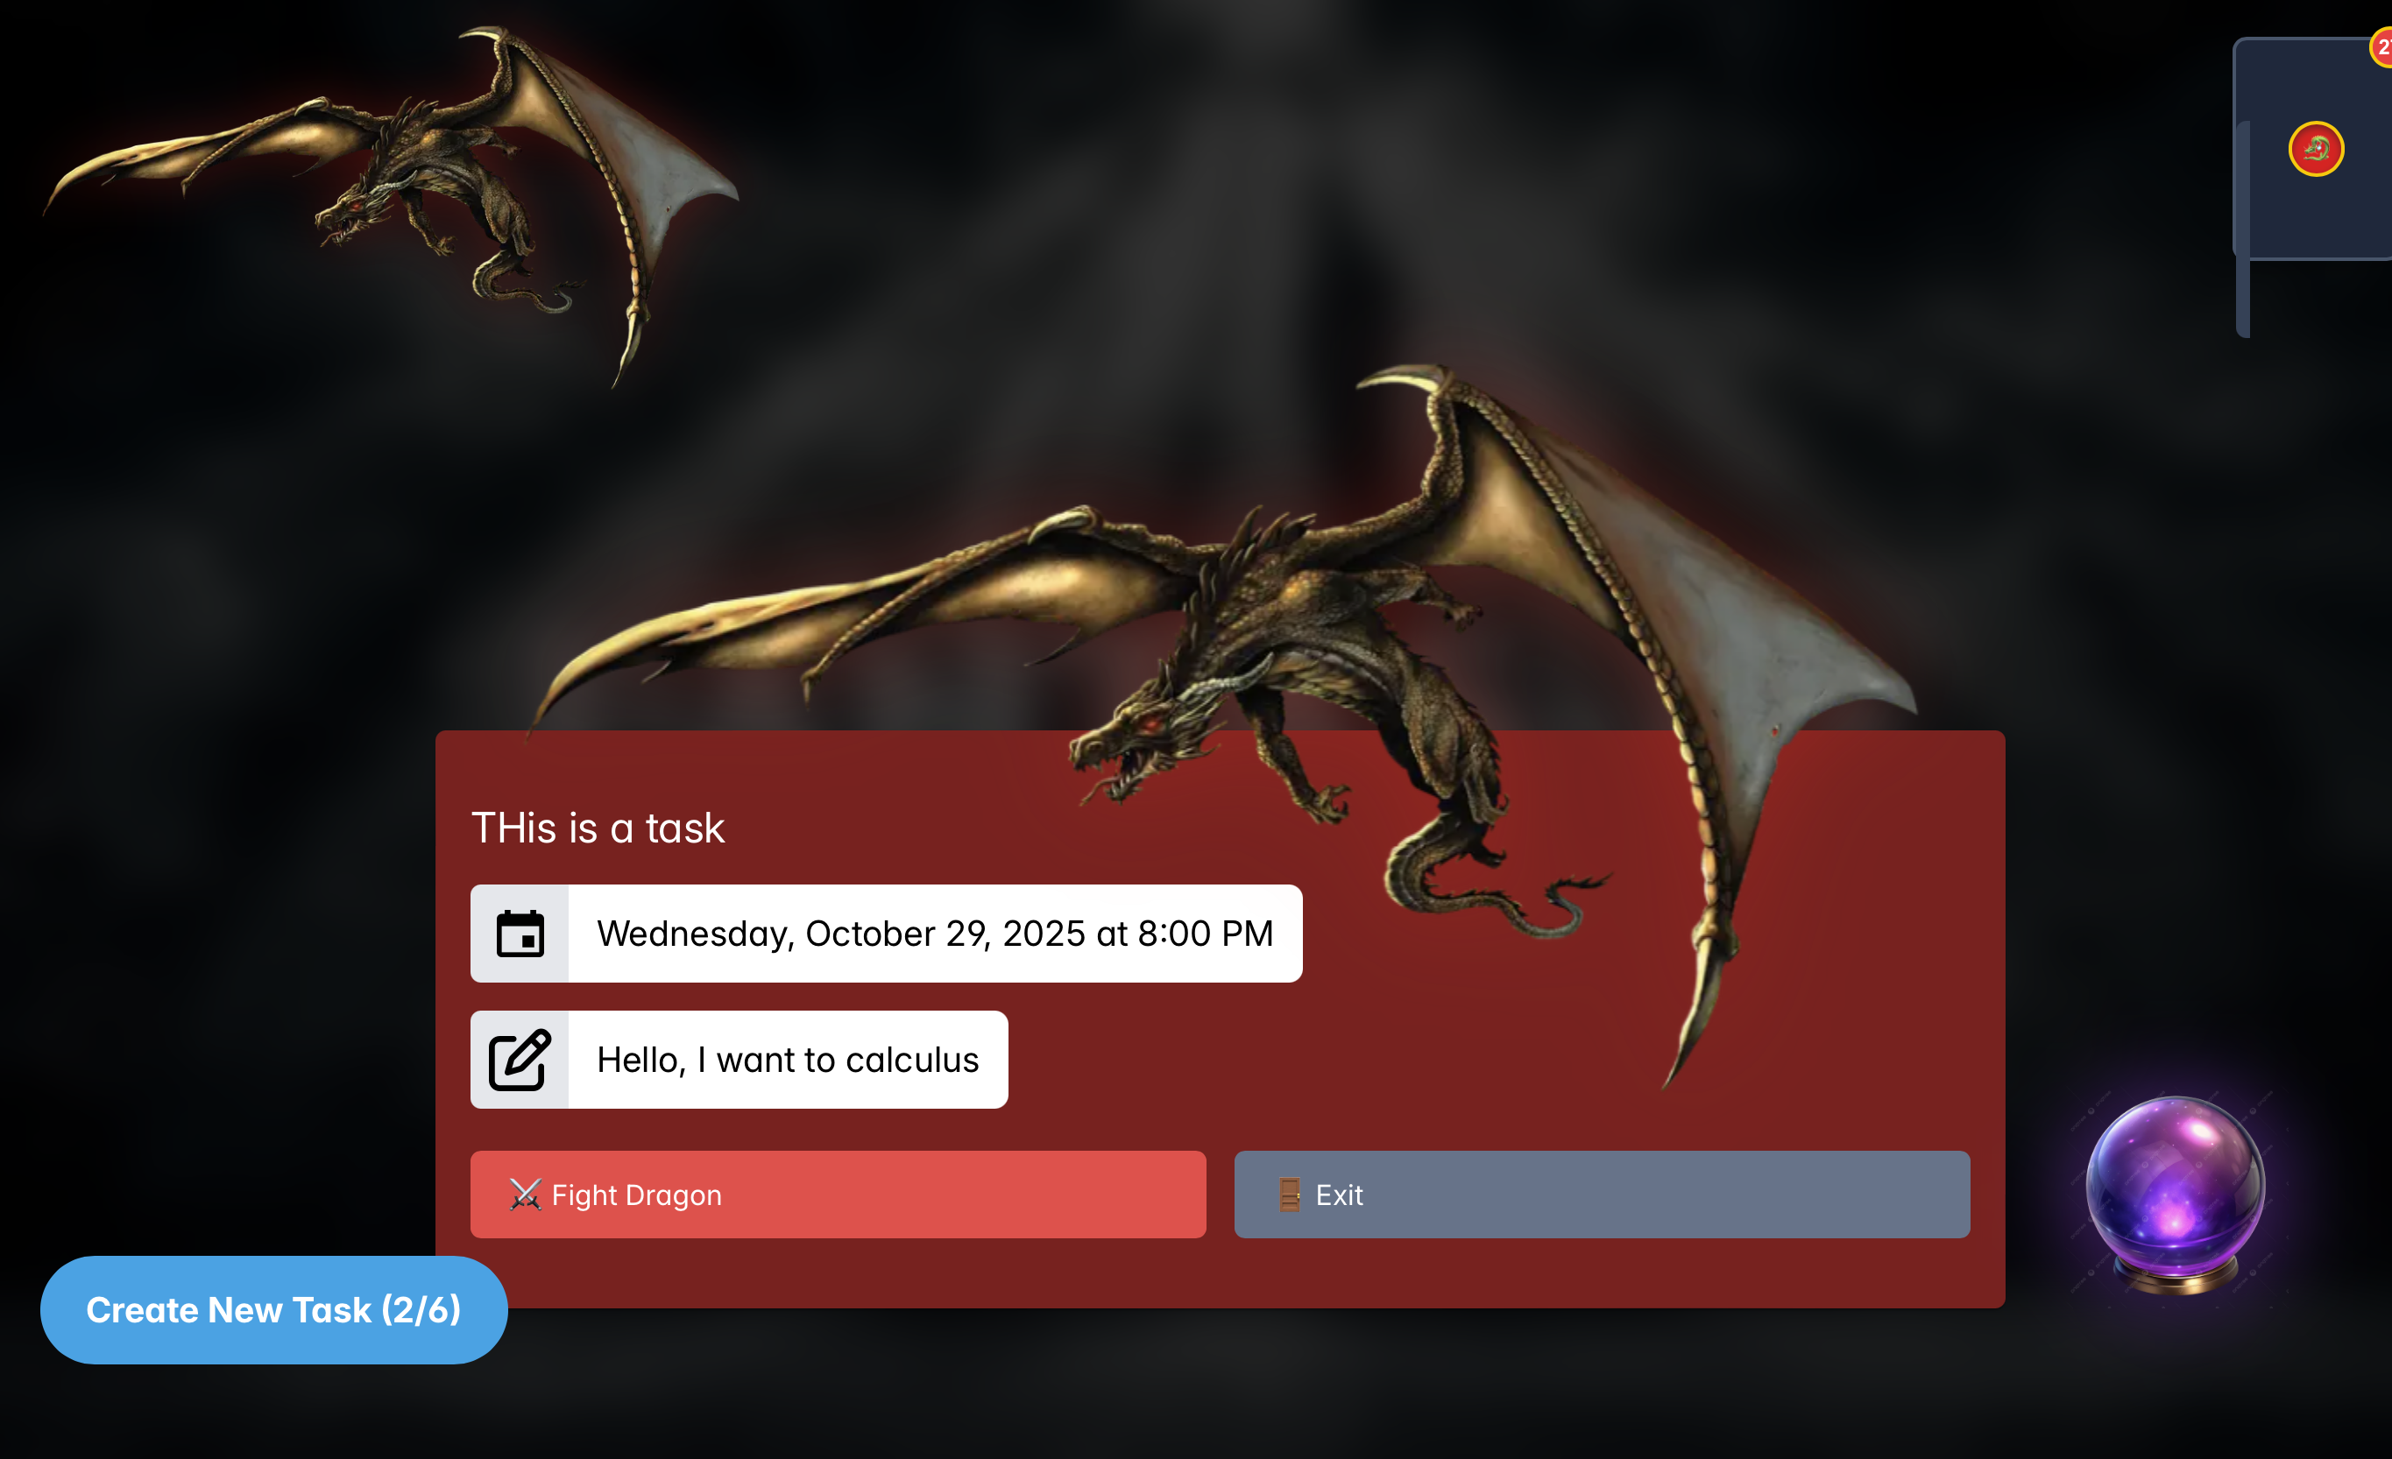Click the calendar icon beside the due date

tap(520, 934)
